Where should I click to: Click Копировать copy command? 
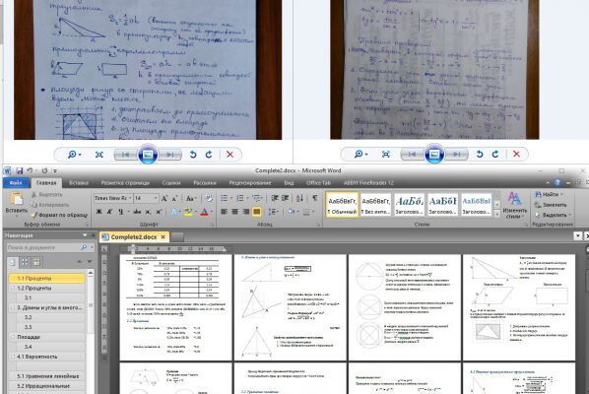(50, 205)
